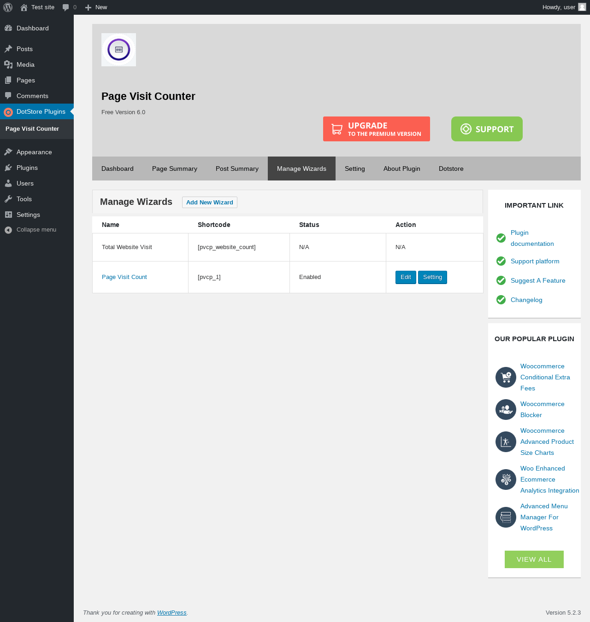Click the [pvcp_1] shortcode cell
This screenshot has width=590, height=622.
click(x=239, y=277)
